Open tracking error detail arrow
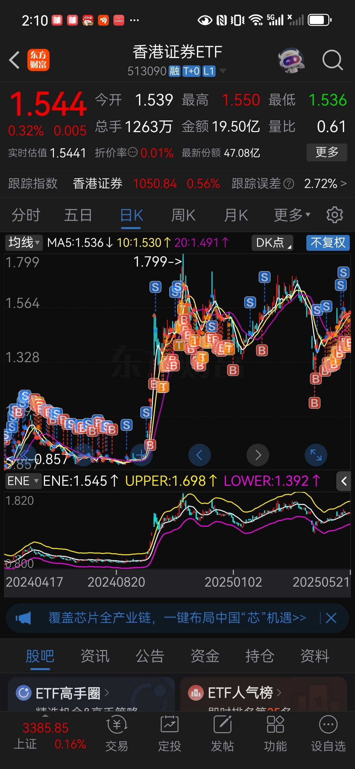The image size is (355, 769). pos(343,183)
